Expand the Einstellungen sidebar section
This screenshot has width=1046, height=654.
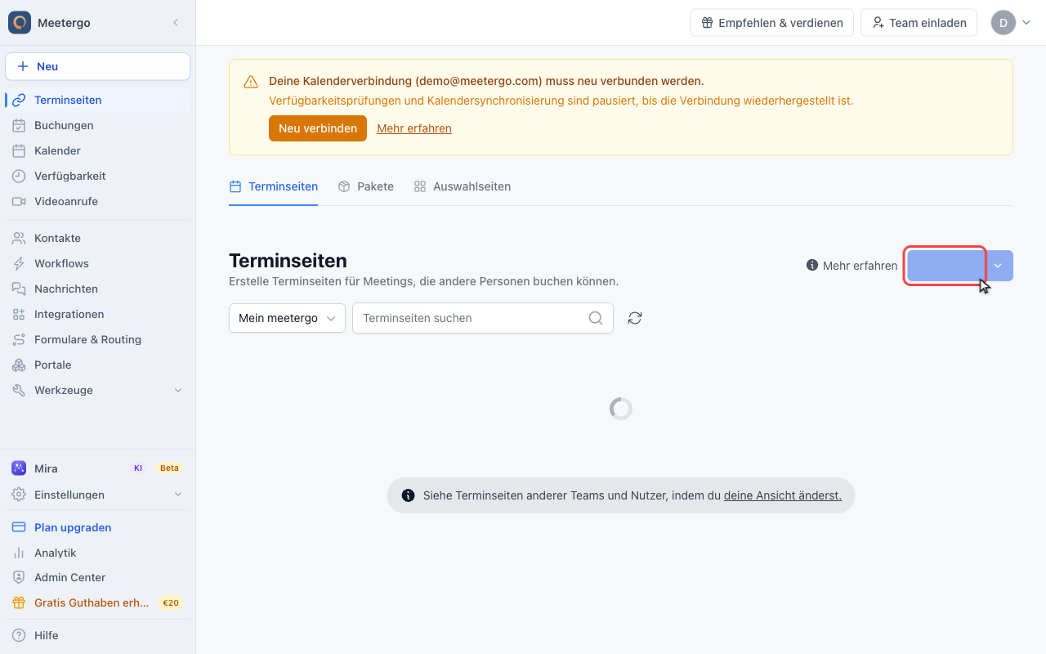point(97,495)
